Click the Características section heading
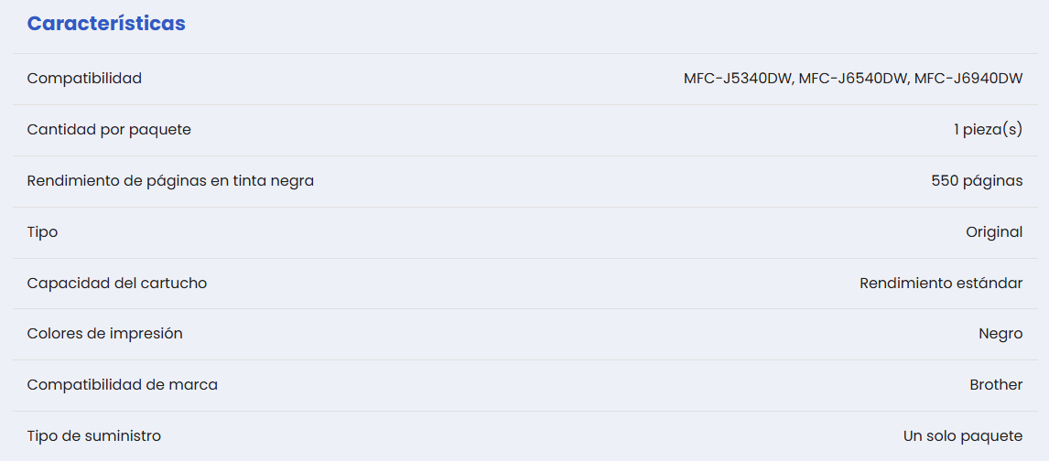This screenshot has height=461, width=1049. tap(106, 24)
